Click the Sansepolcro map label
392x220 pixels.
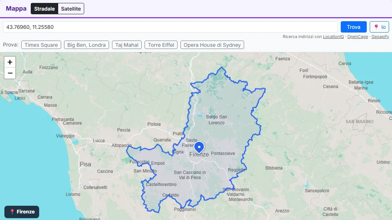tap(317, 190)
